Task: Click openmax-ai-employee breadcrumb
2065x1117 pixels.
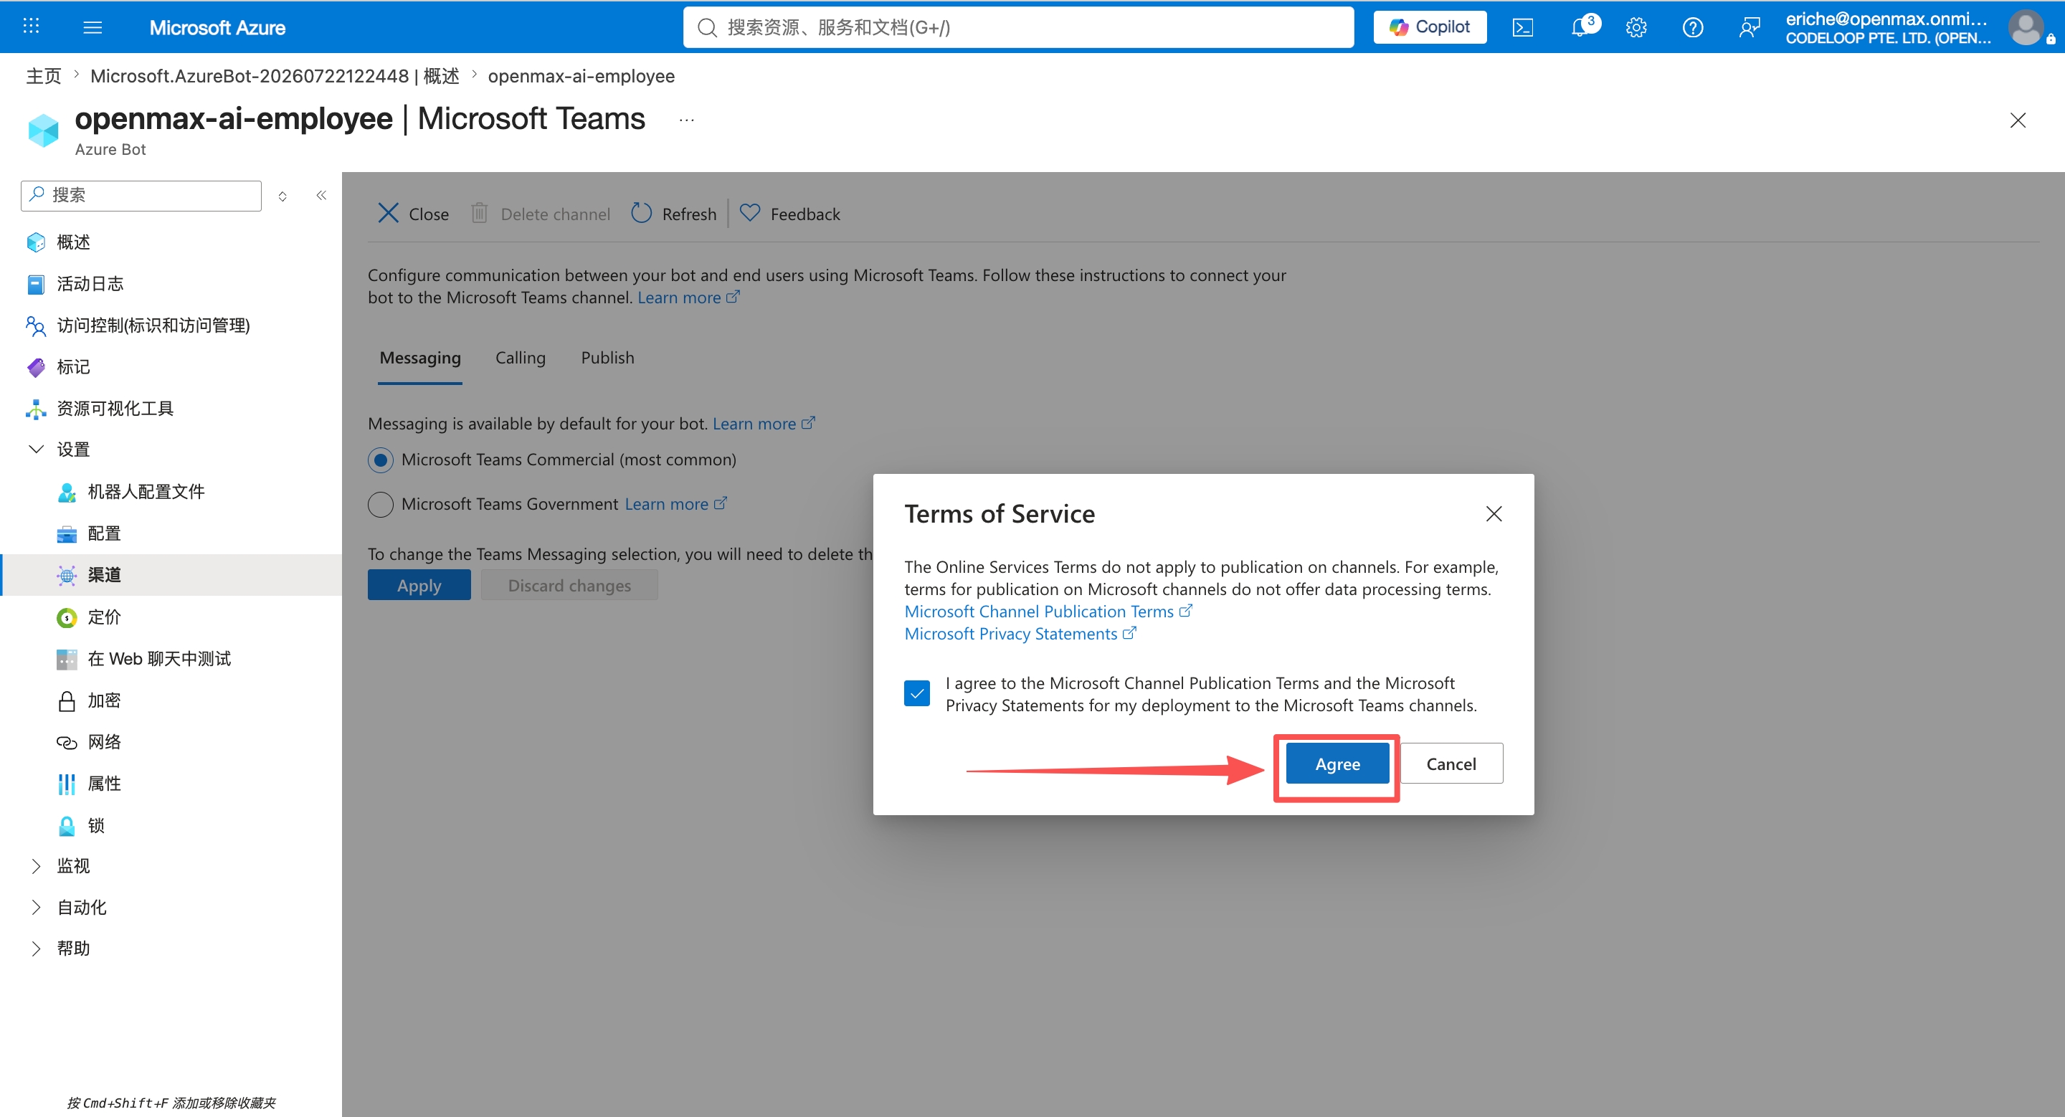Action: click(x=581, y=76)
